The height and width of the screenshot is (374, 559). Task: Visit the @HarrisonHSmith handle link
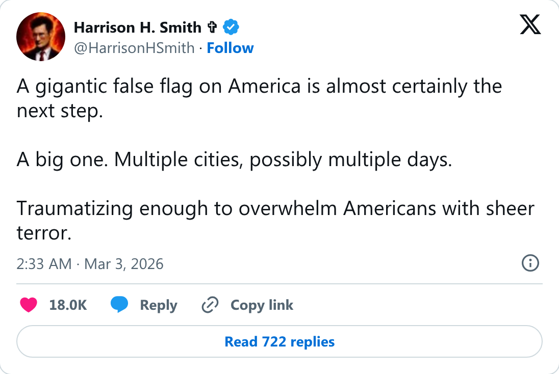pyautogui.click(x=134, y=48)
